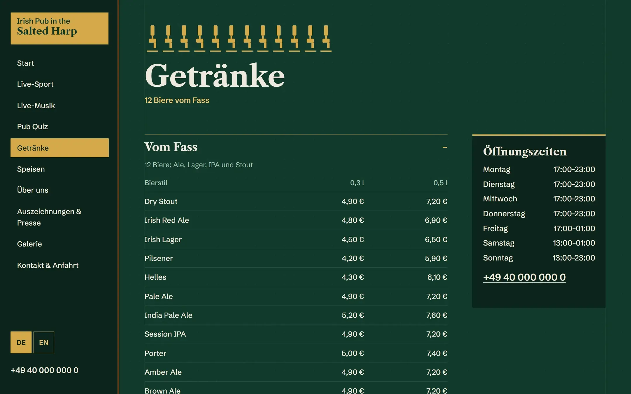The image size is (631, 394).
Task: Click the Sonntag 13:00-23:00 time
Action: (573, 258)
